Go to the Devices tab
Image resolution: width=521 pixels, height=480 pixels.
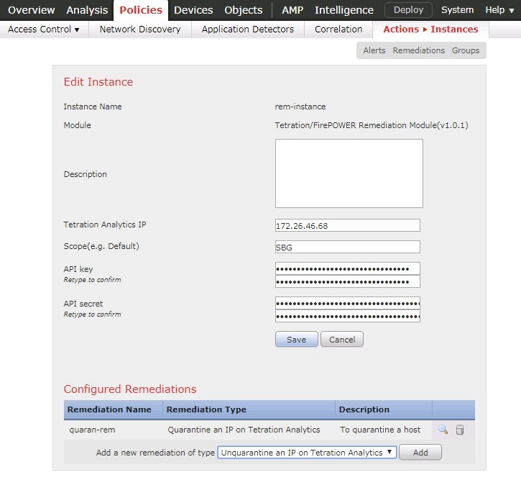pyautogui.click(x=193, y=10)
